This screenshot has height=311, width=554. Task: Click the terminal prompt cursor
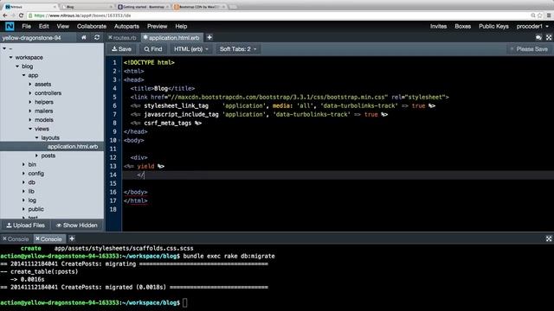pos(184,302)
